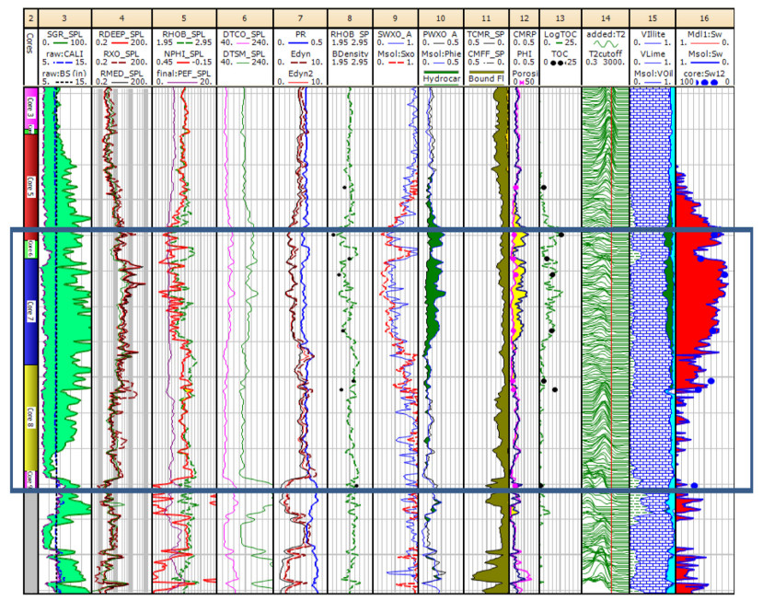Click the yellow Core 8 interval

(x=29, y=419)
